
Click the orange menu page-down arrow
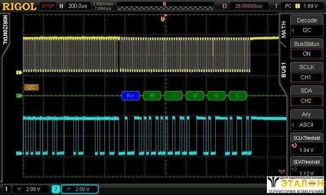tap(281, 171)
